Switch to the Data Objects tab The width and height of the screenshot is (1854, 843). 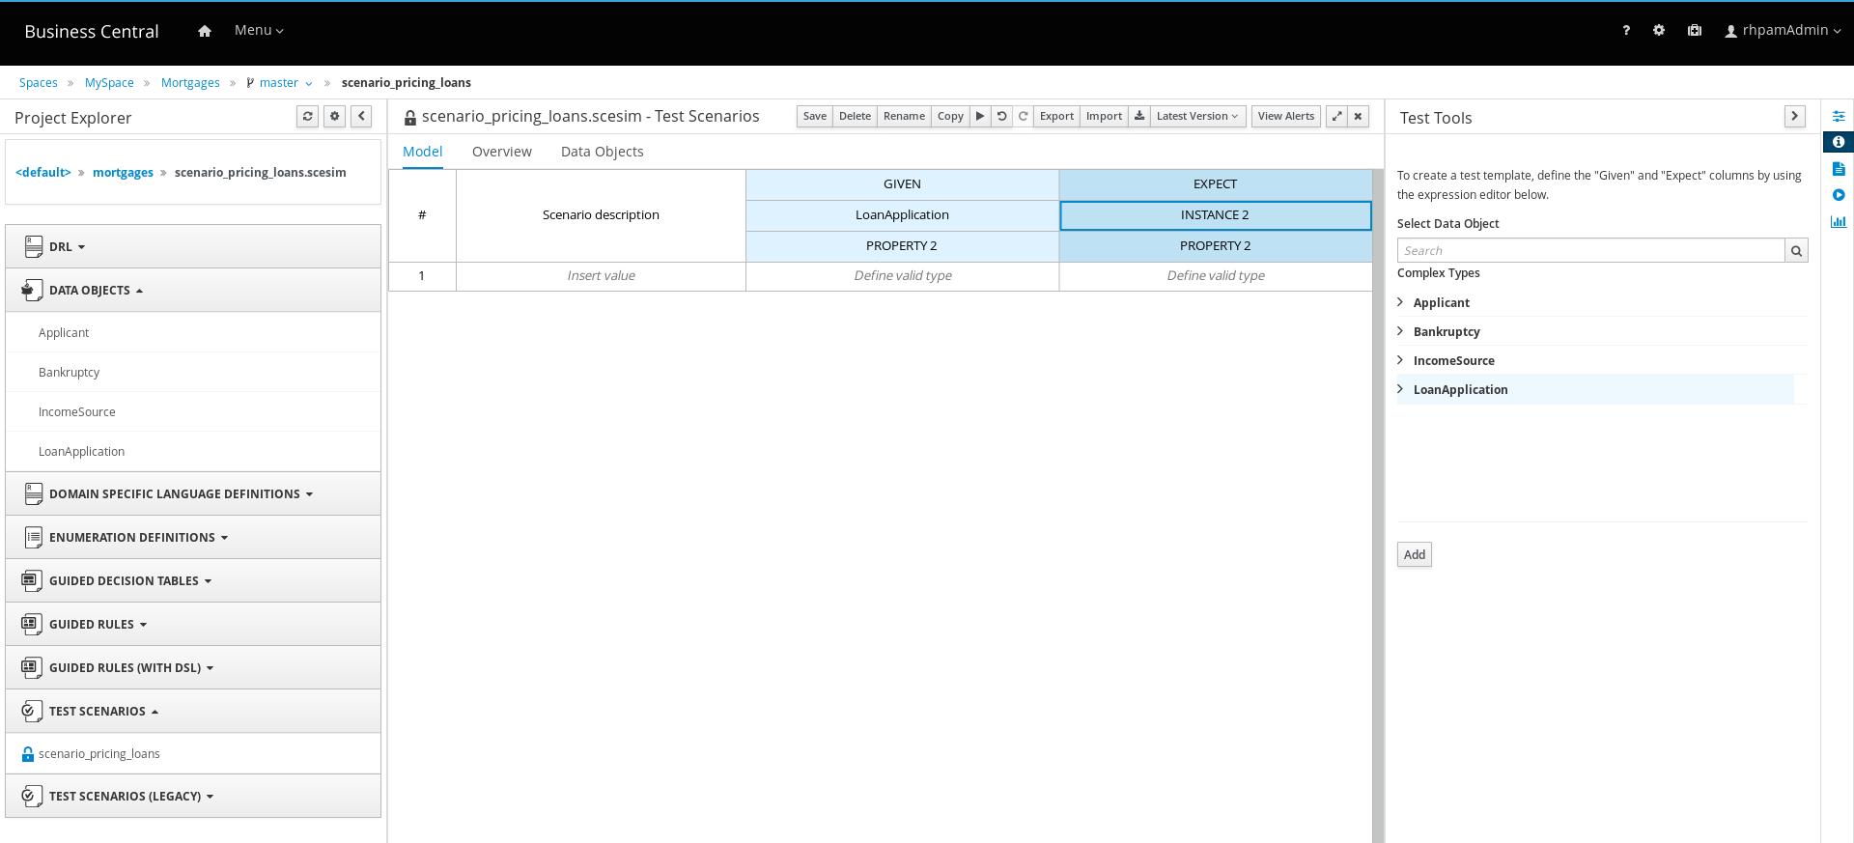click(x=602, y=152)
